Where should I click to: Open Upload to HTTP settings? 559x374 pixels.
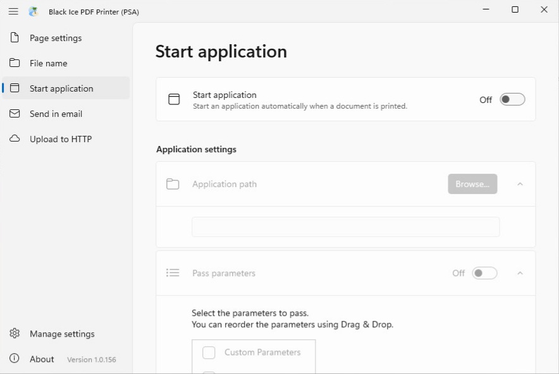pos(66,139)
